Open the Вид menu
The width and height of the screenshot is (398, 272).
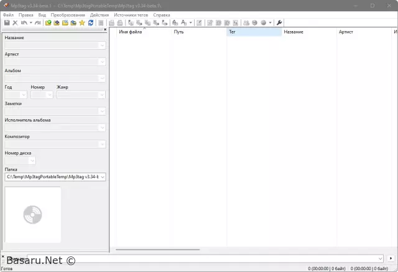pyautogui.click(x=42, y=15)
